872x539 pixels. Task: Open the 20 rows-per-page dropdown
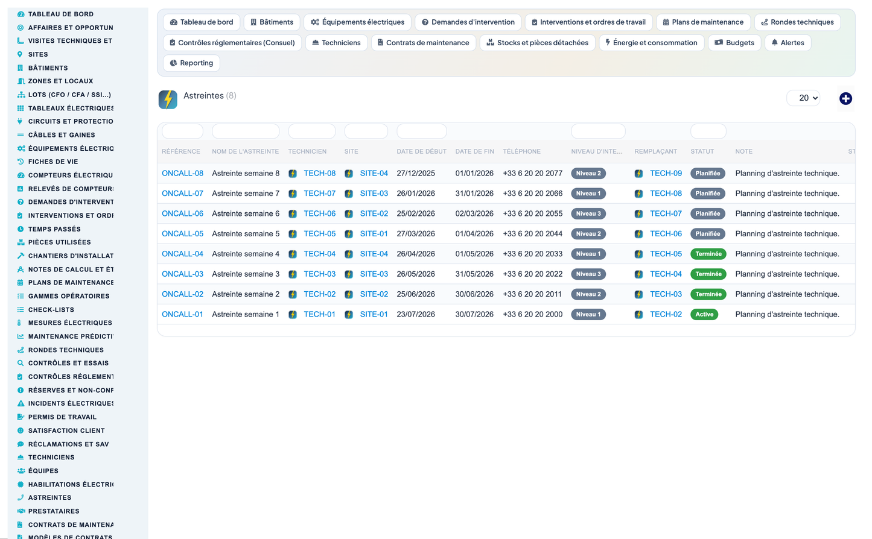click(x=803, y=98)
